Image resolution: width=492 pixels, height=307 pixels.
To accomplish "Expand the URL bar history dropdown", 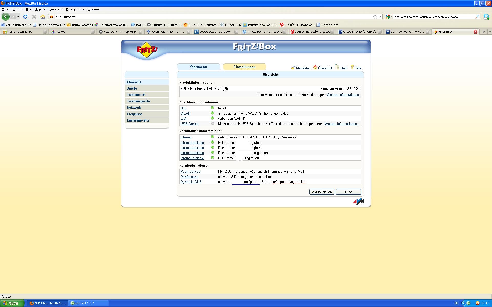I will (x=381, y=17).
